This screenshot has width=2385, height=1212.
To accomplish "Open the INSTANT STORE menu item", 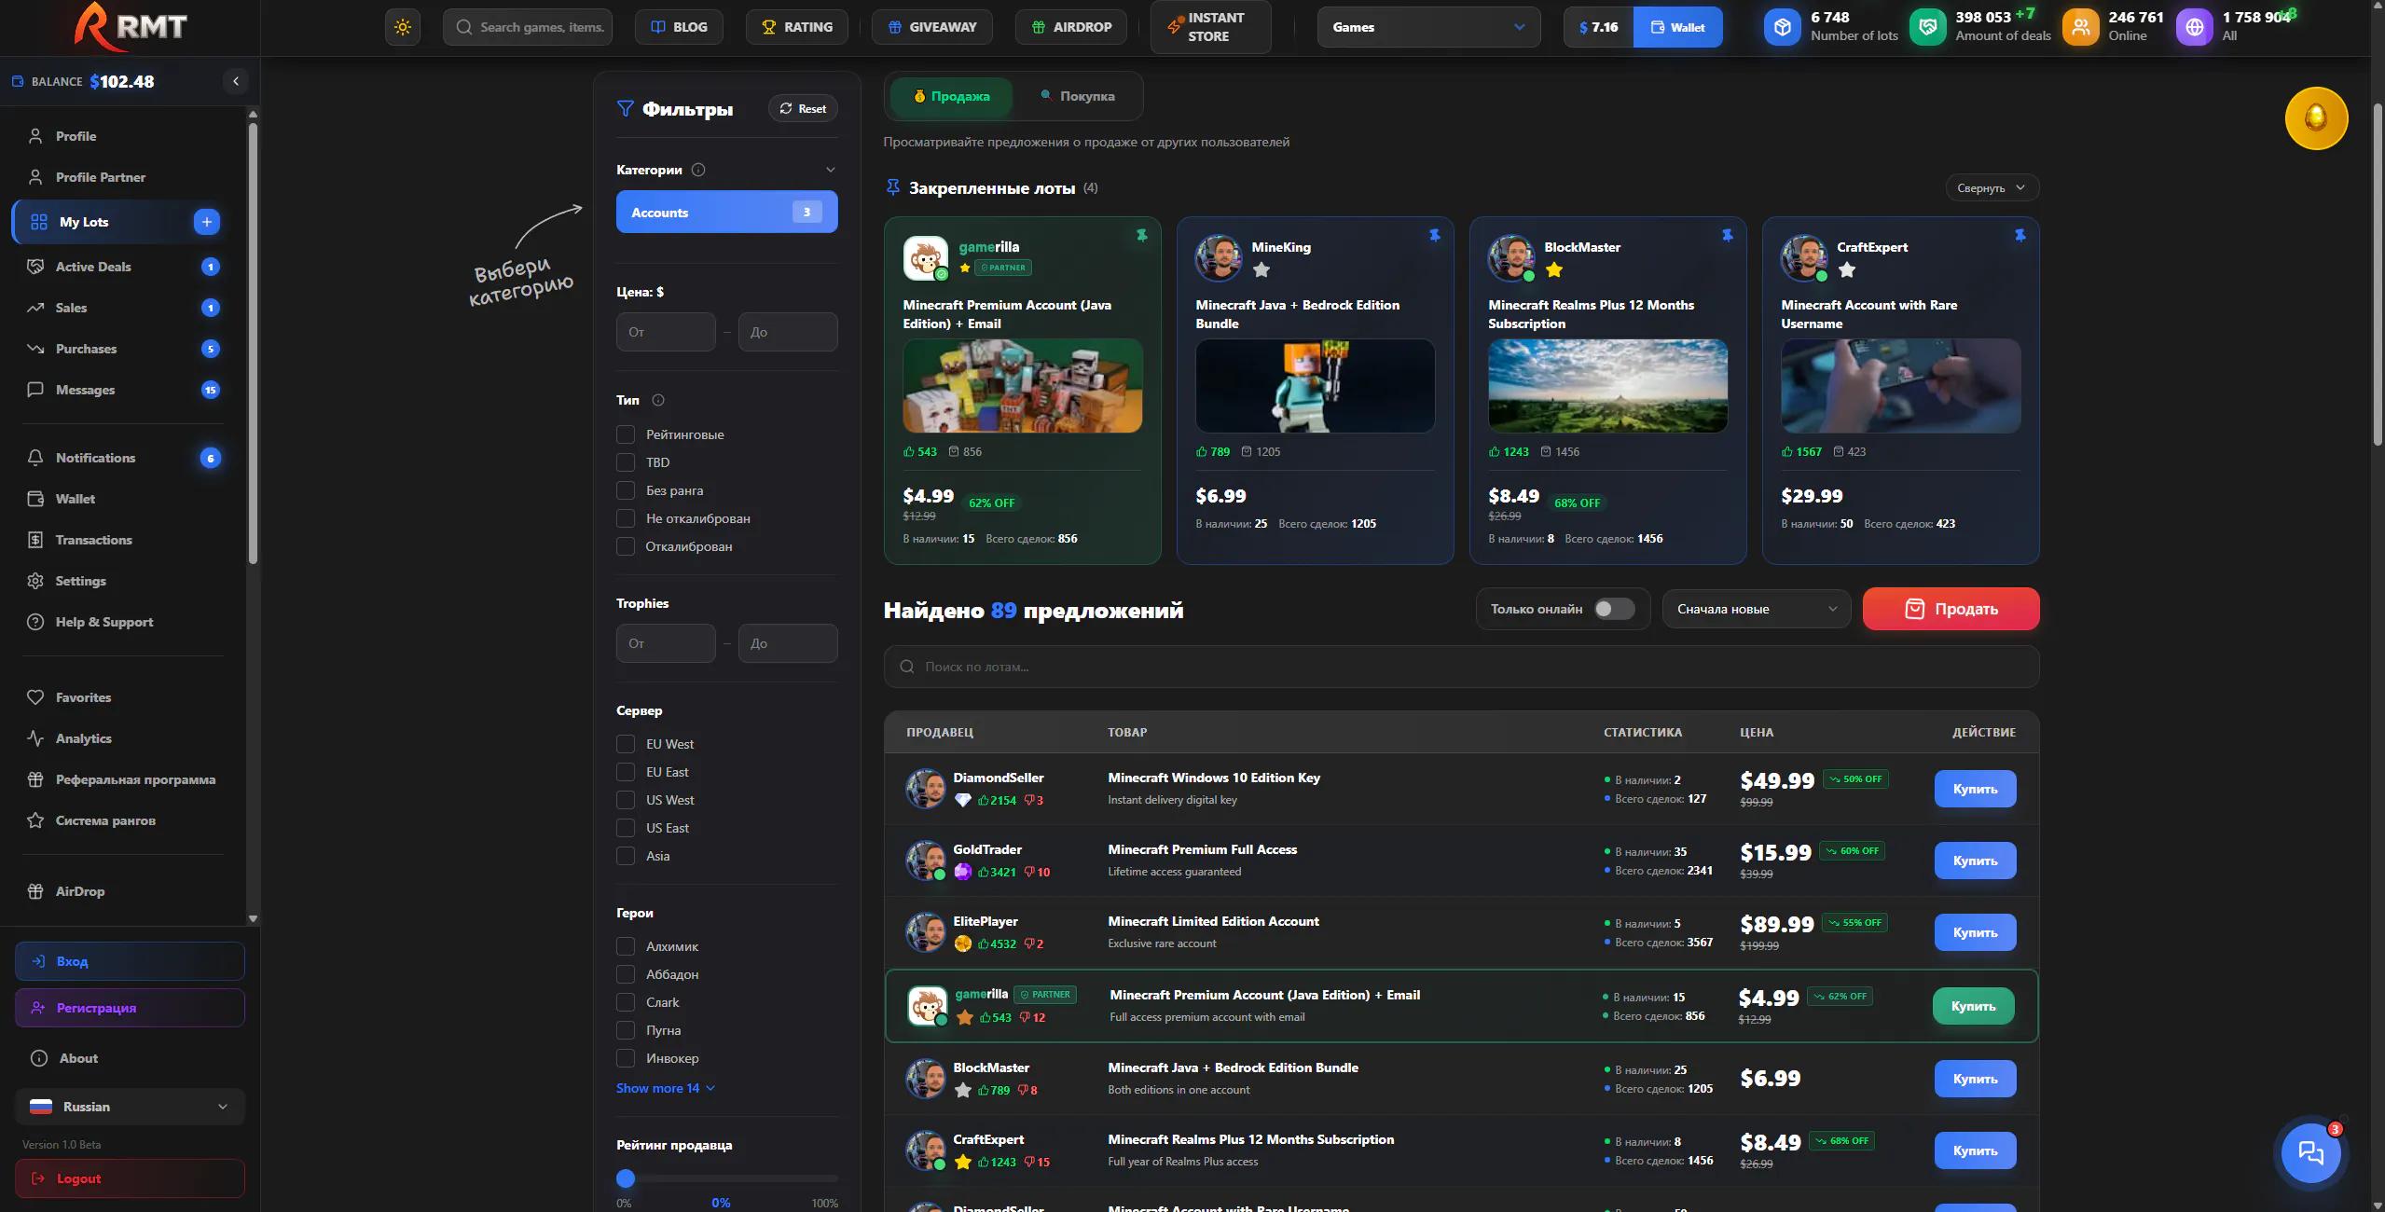I will pyautogui.click(x=1209, y=27).
